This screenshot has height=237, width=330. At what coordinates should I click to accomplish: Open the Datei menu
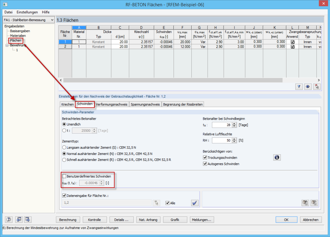click(x=9, y=12)
